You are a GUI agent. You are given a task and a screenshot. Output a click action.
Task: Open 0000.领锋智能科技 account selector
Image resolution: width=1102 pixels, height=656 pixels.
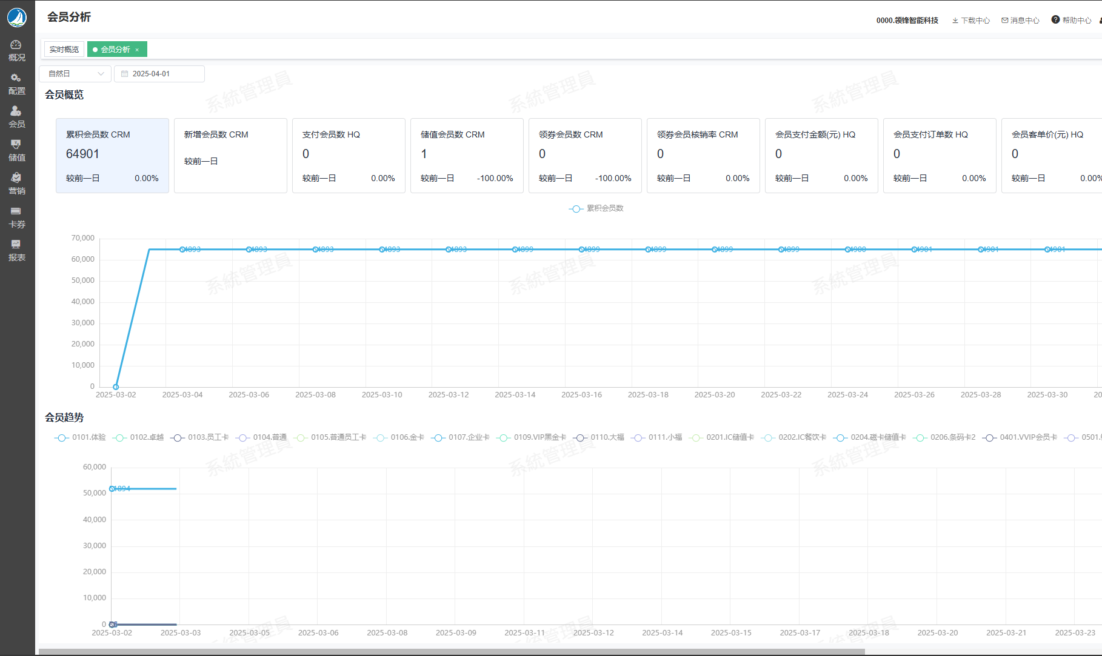pos(907,21)
